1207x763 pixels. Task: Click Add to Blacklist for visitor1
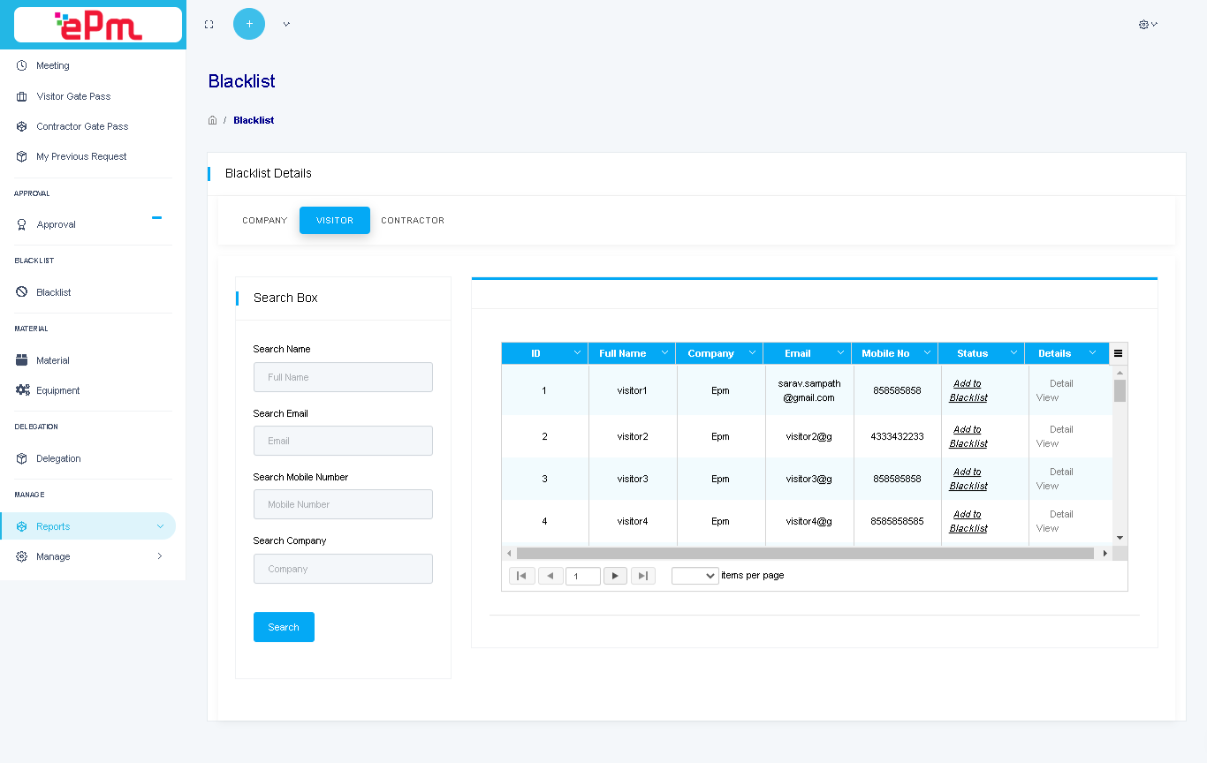click(968, 390)
